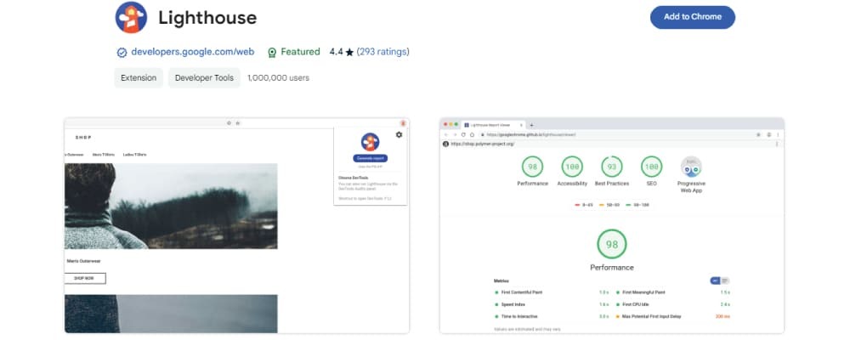Click the Performance score 98 gauge at top
This screenshot has width=850, height=340.
pos(533,167)
